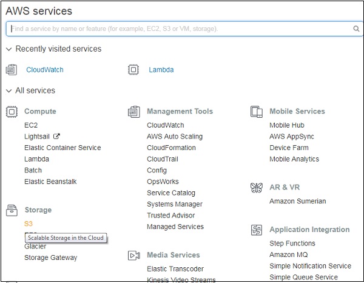
Task: Open EC2 under Compute
Action: pyautogui.click(x=31, y=125)
